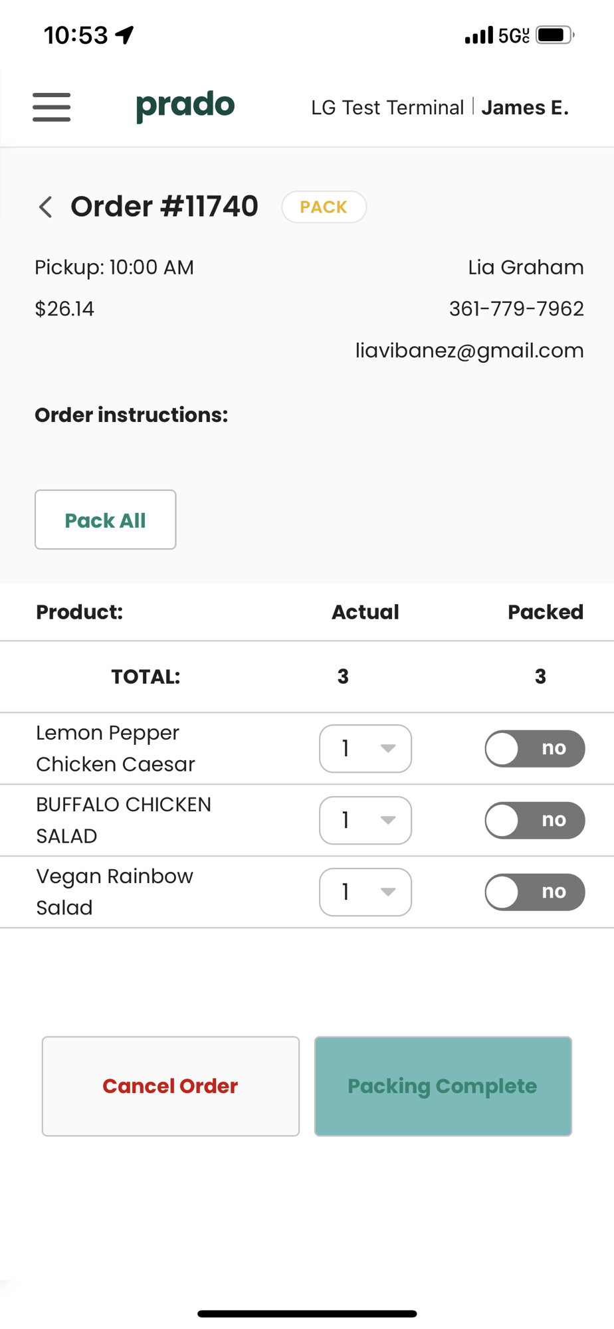Tap the prado logo
Image resolution: width=614 pixels, height=1329 pixels.
click(185, 106)
